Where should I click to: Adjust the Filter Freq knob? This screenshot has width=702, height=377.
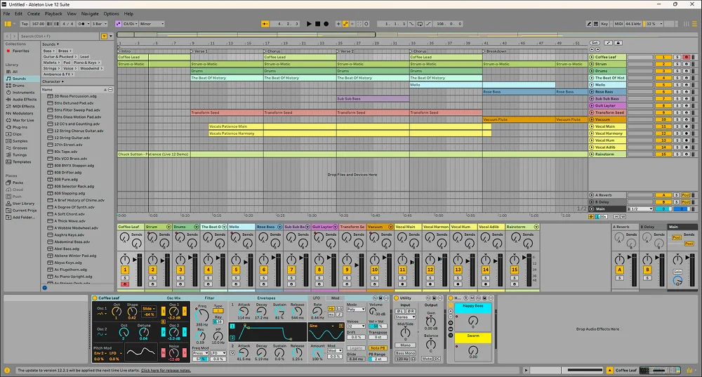(202, 316)
